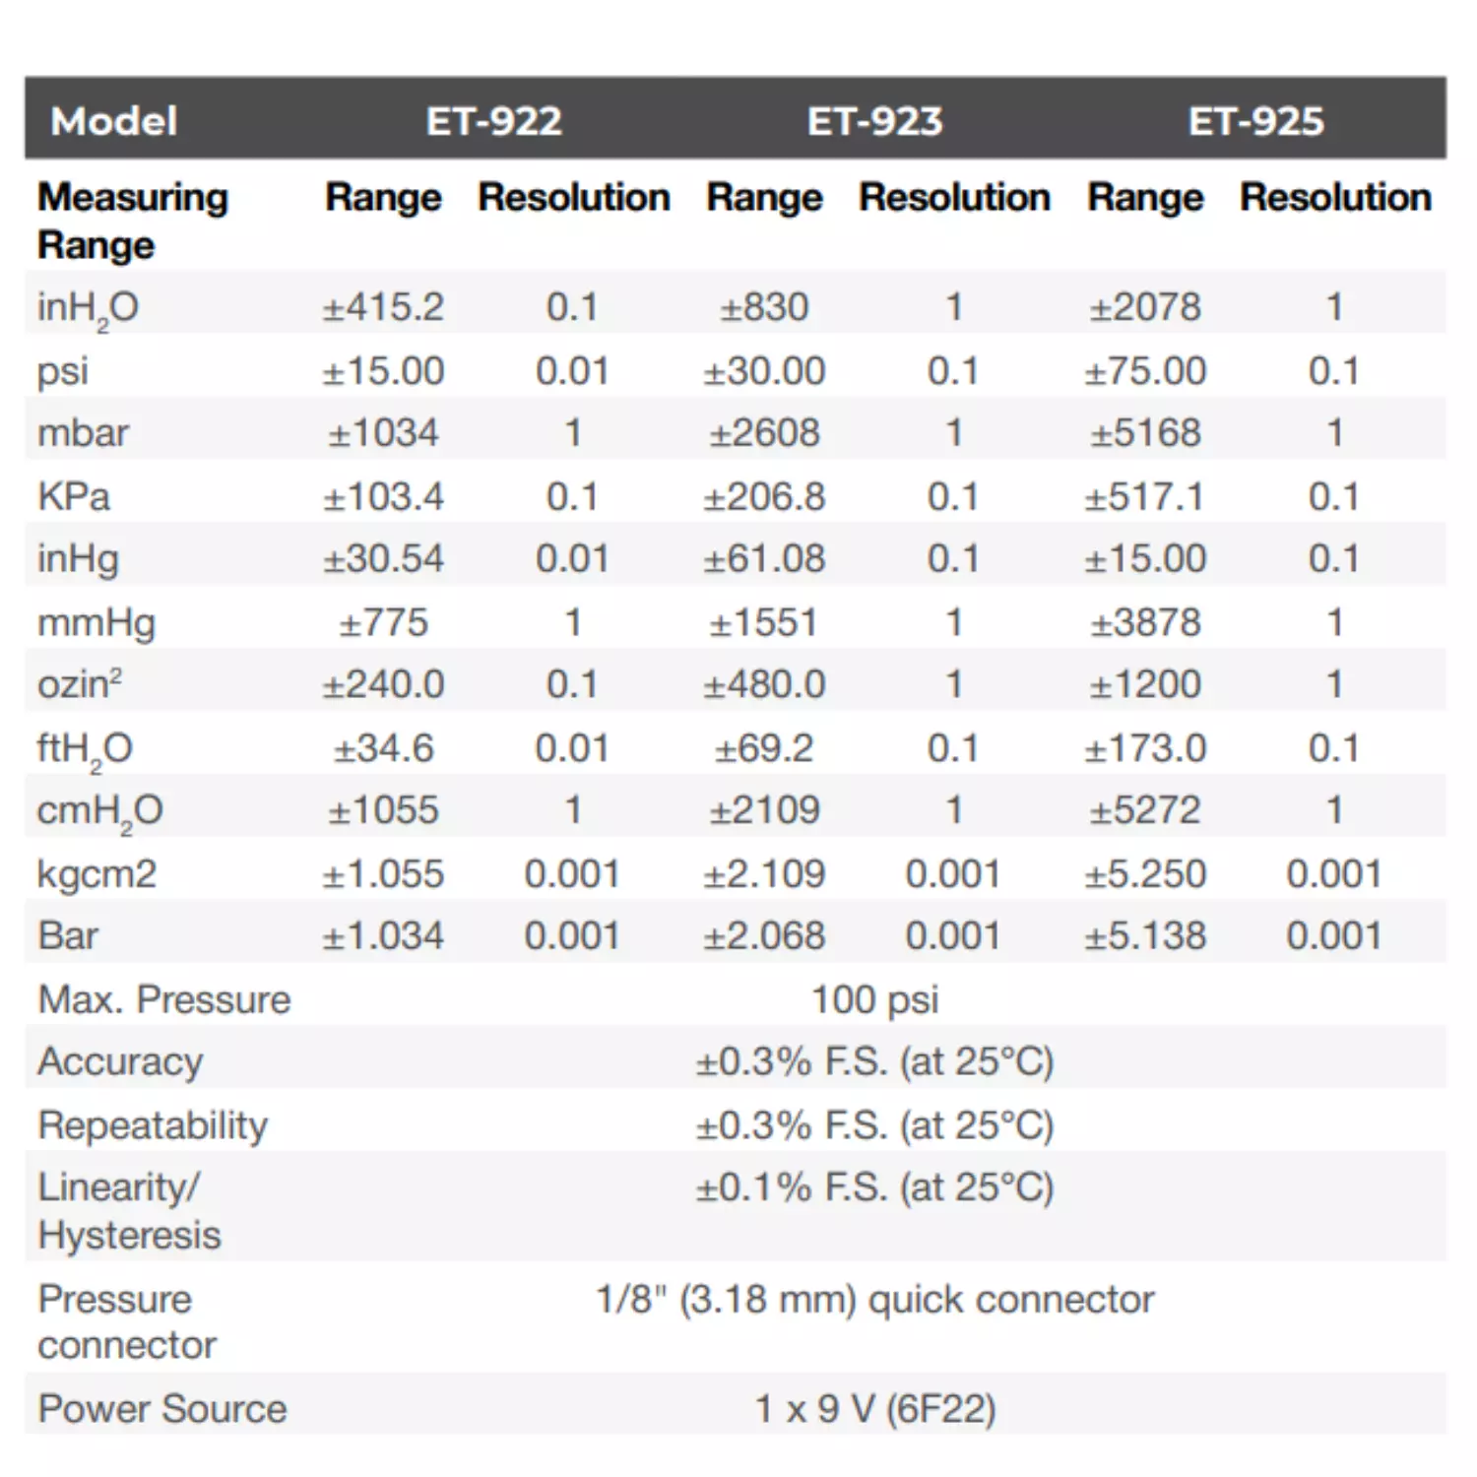Select the ±1200 ozin² range value
This screenshot has width=1477, height=1477.
point(1144,684)
